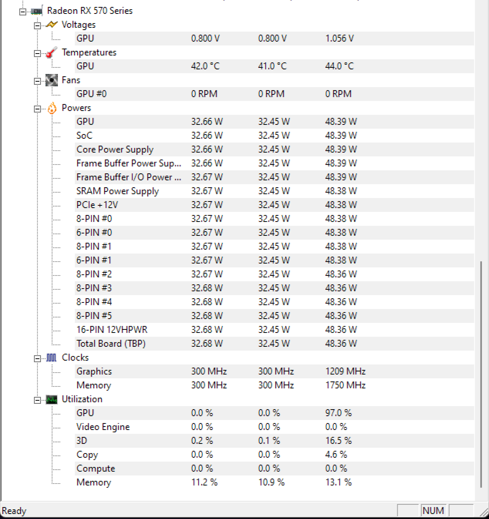This screenshot has width=489, height=519.
Task: Select the GPU row under Utilization
Action: 274,413
